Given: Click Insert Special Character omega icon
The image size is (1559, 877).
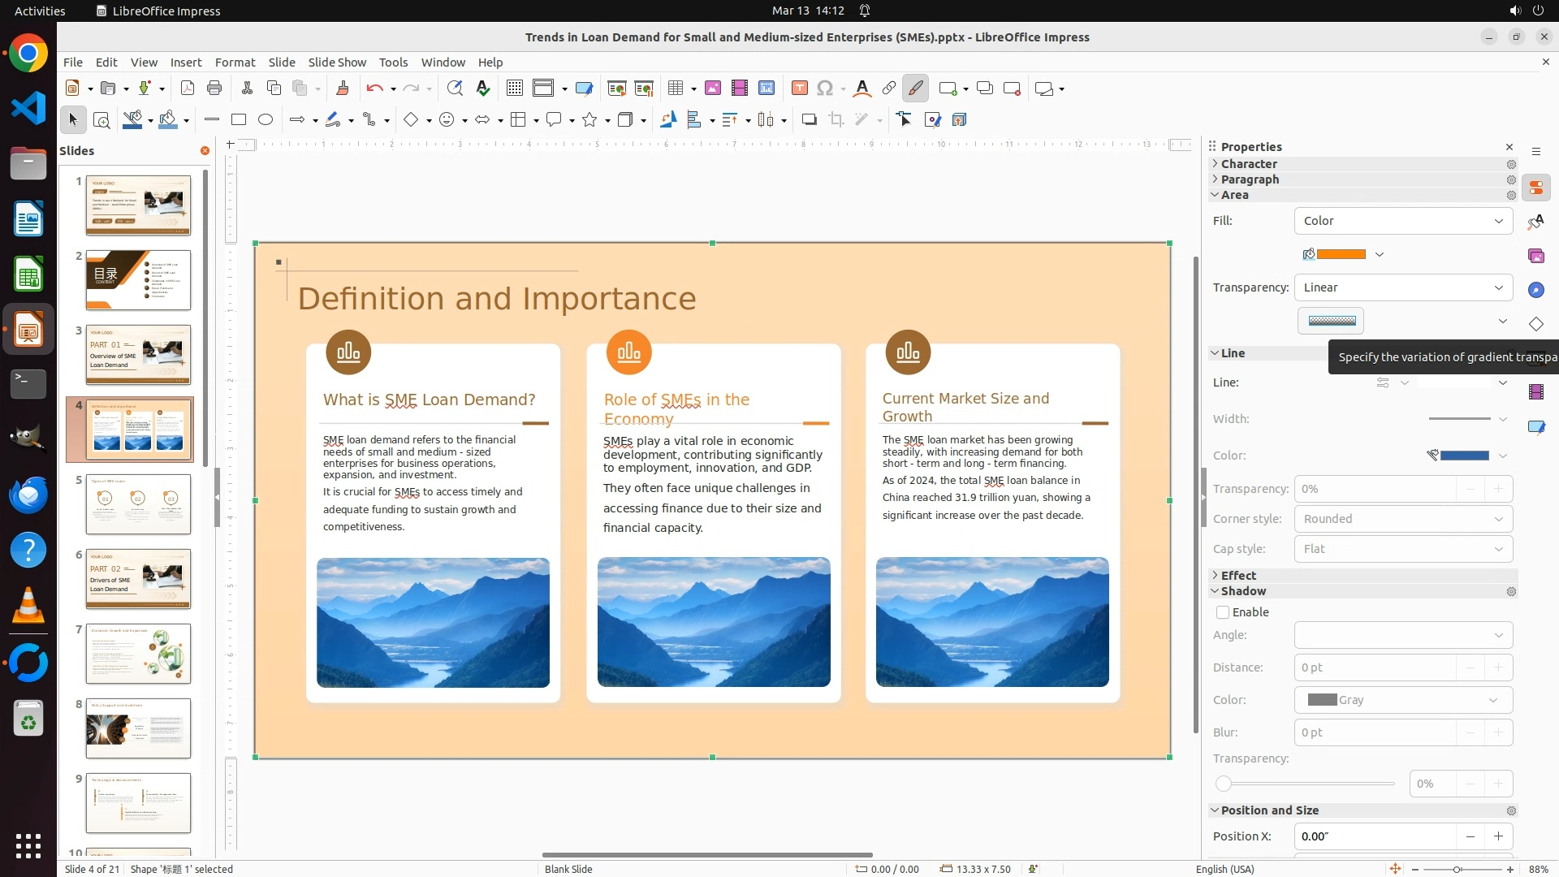Looking at the screenshot, I should [x=825, y=89].
